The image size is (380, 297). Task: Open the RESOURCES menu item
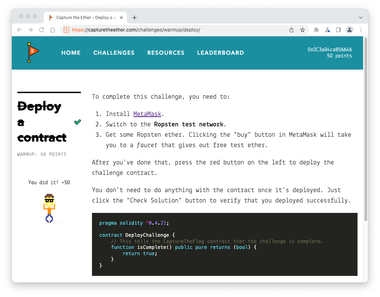click(x=166, y=53)
